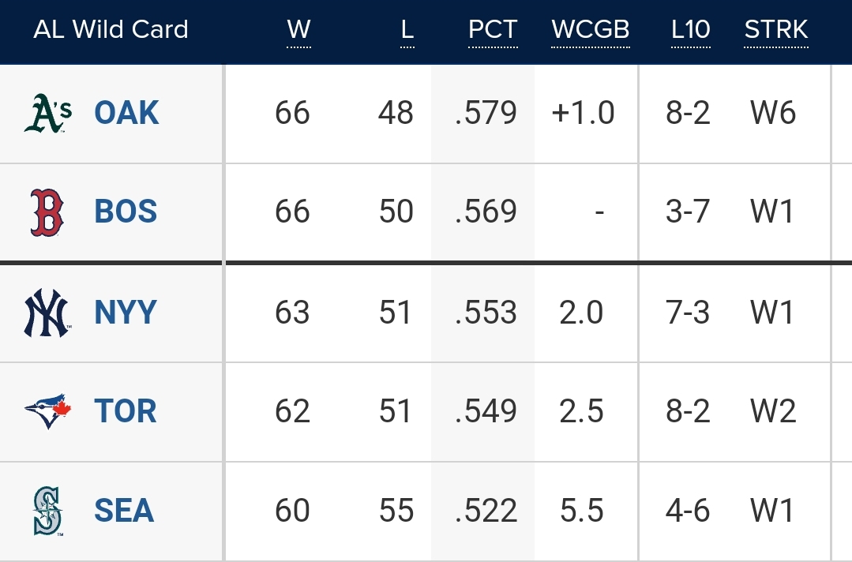
Task: Click Oakland's W6 streak value
Action: (x=773, y=113)
